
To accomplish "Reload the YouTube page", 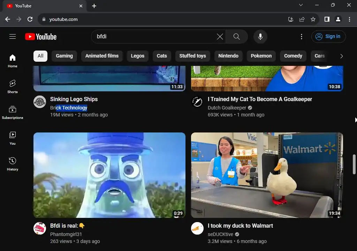I will (x=30, y=20).
